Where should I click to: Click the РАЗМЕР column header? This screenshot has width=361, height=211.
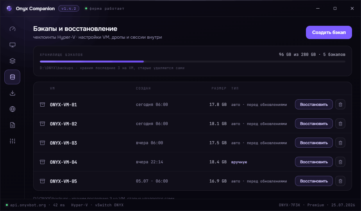click(x=219, y=88)
